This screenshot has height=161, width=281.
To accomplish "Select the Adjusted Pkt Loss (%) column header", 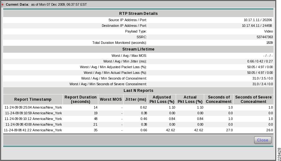I will click(x=162, y=99).
